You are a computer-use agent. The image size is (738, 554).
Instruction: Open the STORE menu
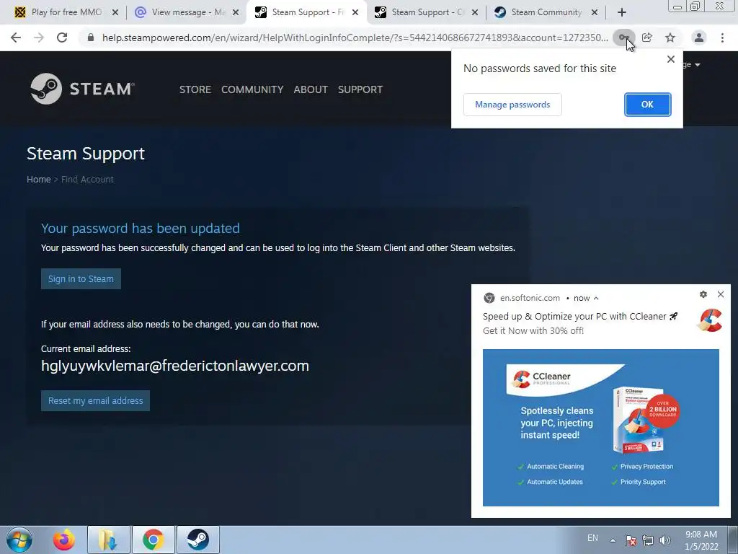(x=195, y=89)
